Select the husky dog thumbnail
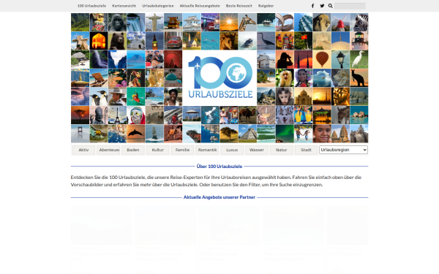Viewport: 439px width, 274px height. coord(285,115)
